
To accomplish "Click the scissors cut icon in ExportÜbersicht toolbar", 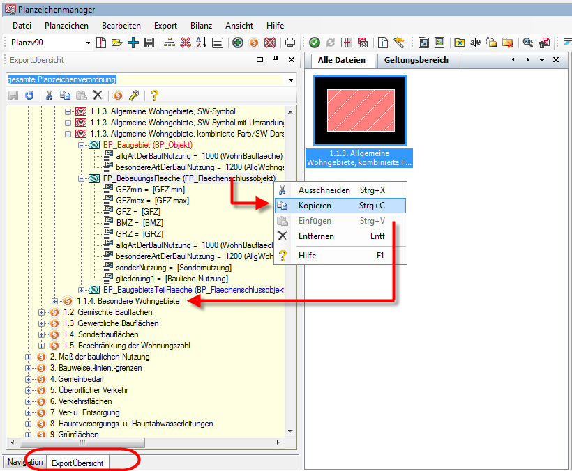I will 50,95.
